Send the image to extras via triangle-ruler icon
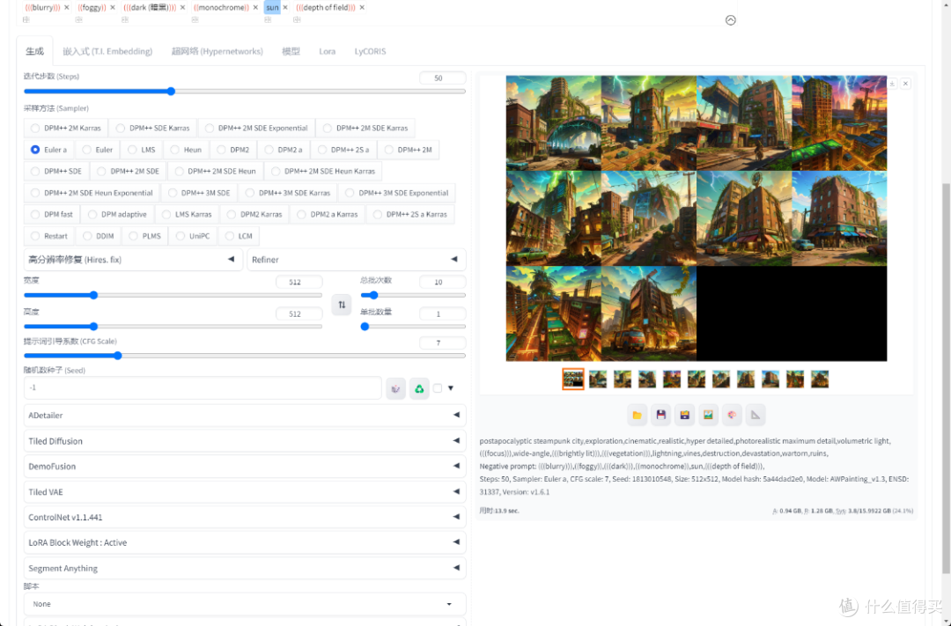 pyautogui.click(x=756, y=415)
